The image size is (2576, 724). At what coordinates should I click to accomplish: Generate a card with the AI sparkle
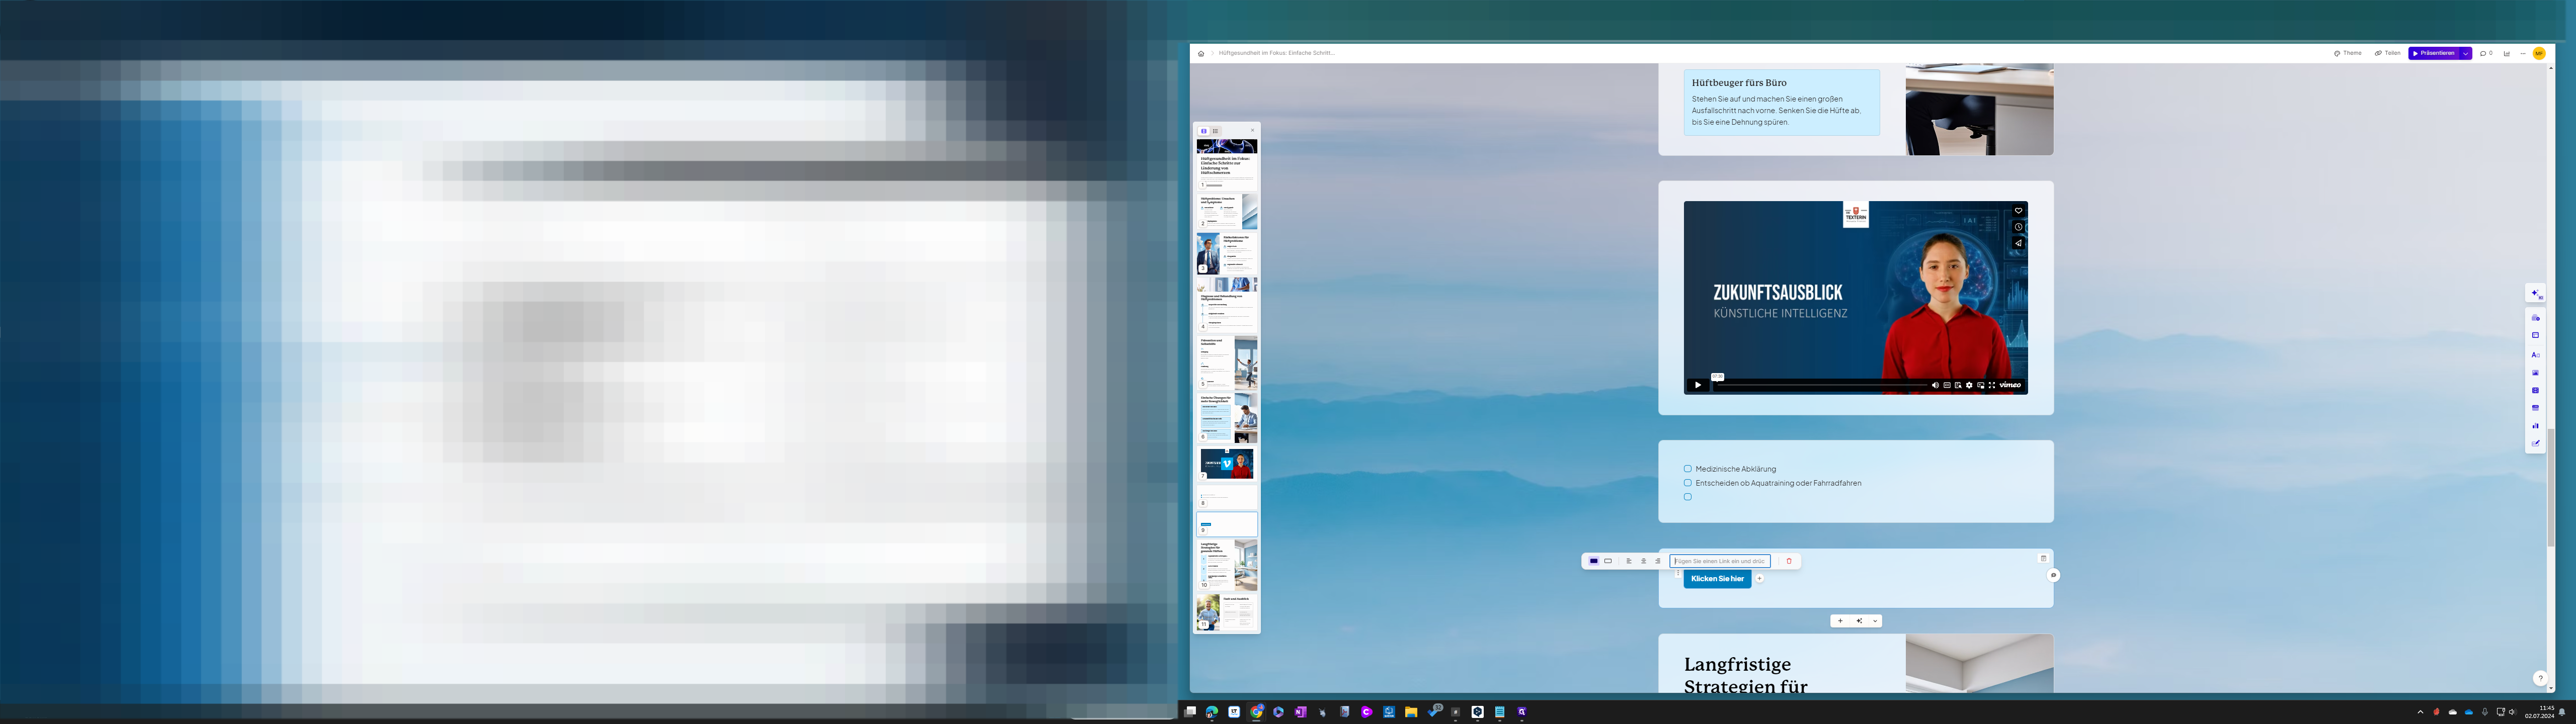1859,621
